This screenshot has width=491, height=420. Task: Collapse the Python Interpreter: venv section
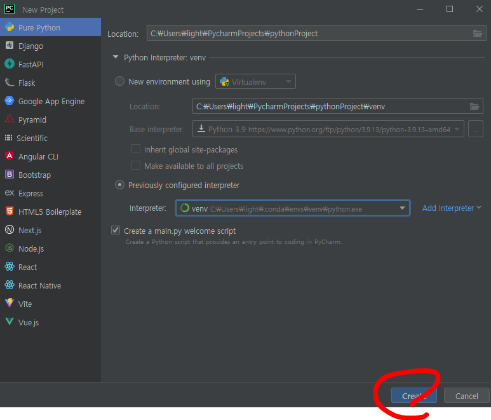coord(116,57)
